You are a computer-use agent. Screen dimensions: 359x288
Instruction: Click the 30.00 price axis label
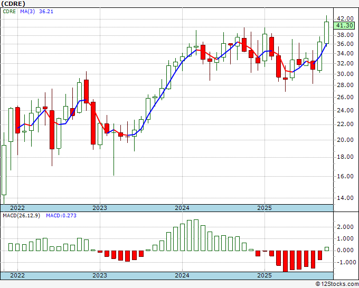point(345,74)
